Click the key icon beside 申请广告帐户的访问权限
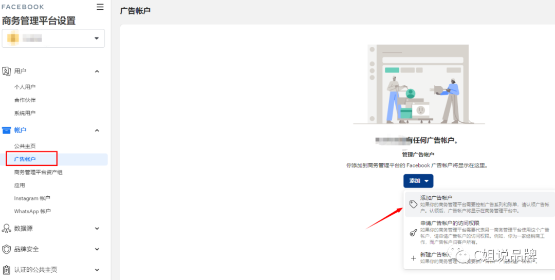The height and width of the screenshot is (280, 555). tap(413, 233)
